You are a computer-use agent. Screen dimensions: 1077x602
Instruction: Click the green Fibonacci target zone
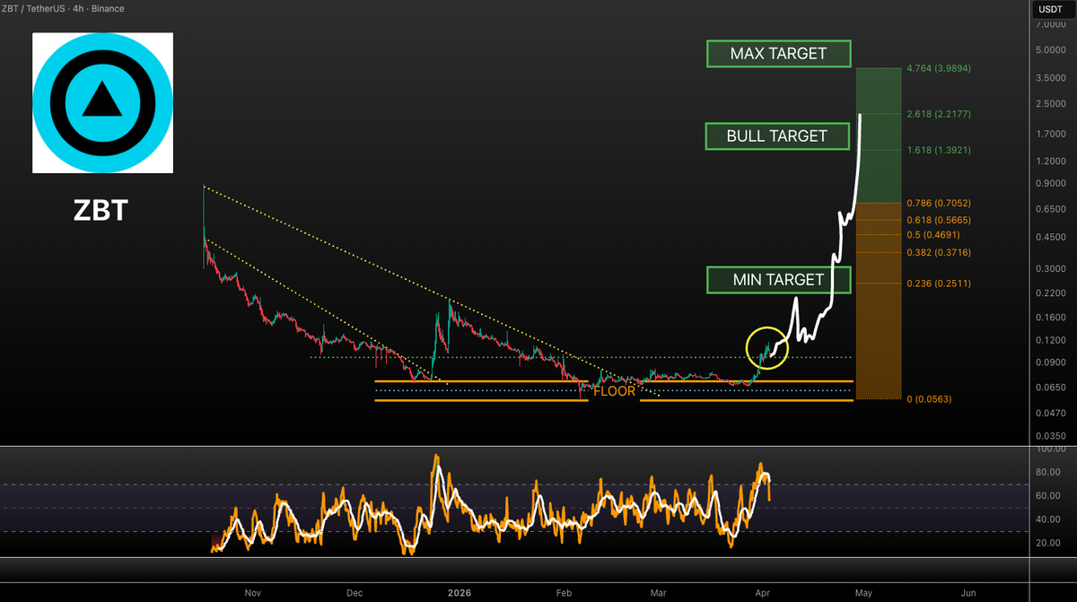877,135
